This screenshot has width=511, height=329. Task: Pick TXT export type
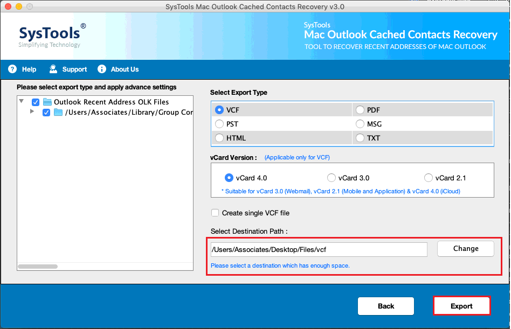(360, 138)
